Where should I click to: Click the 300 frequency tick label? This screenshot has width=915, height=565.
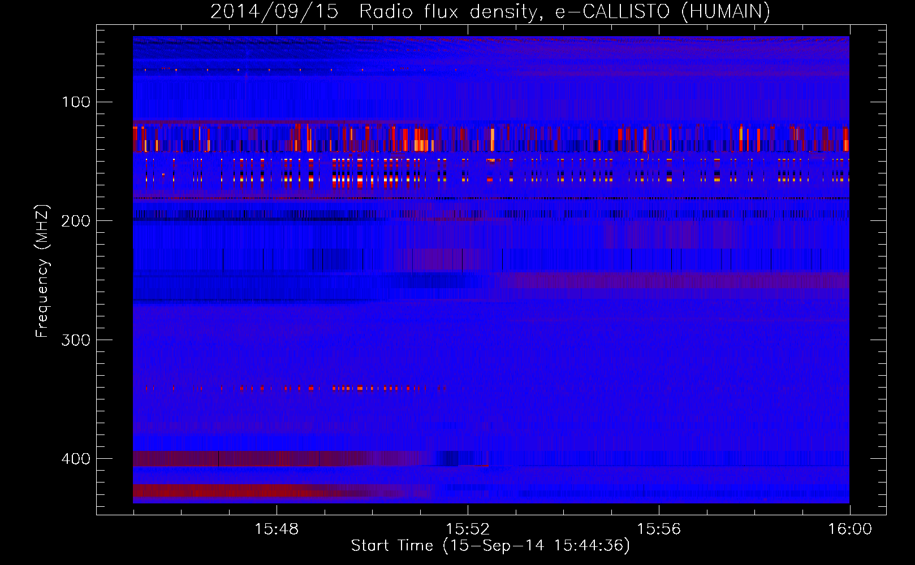pyautogui.click(x=76, y=340)
